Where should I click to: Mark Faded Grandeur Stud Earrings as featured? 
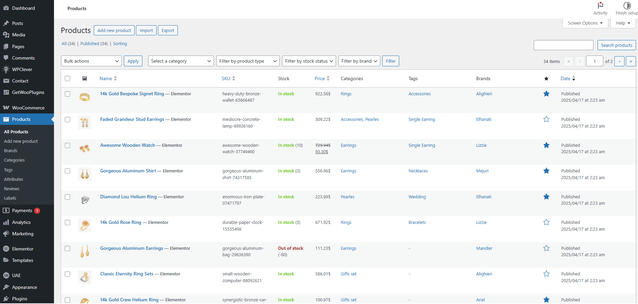(546, 120)
